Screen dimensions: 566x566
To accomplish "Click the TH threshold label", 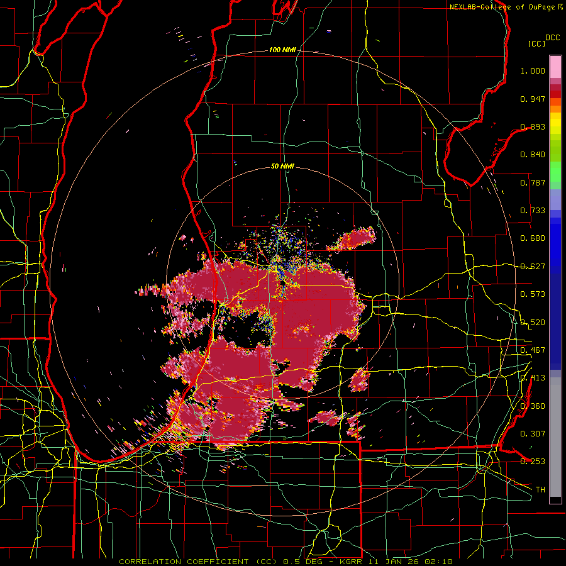I will 540,490.
